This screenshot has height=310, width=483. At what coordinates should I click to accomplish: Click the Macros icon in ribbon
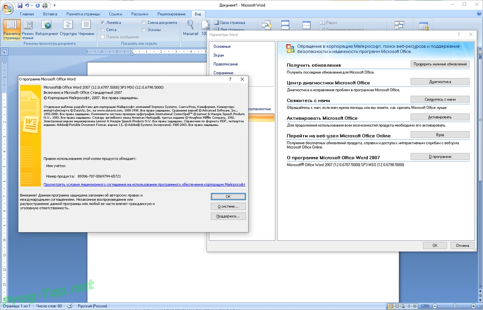tap(423, 26)
